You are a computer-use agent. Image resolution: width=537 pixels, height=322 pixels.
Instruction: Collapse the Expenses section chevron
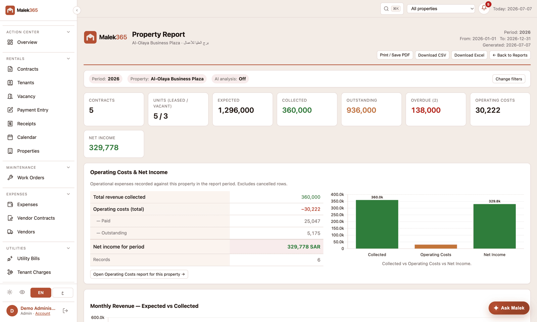[x=68, y=194]
